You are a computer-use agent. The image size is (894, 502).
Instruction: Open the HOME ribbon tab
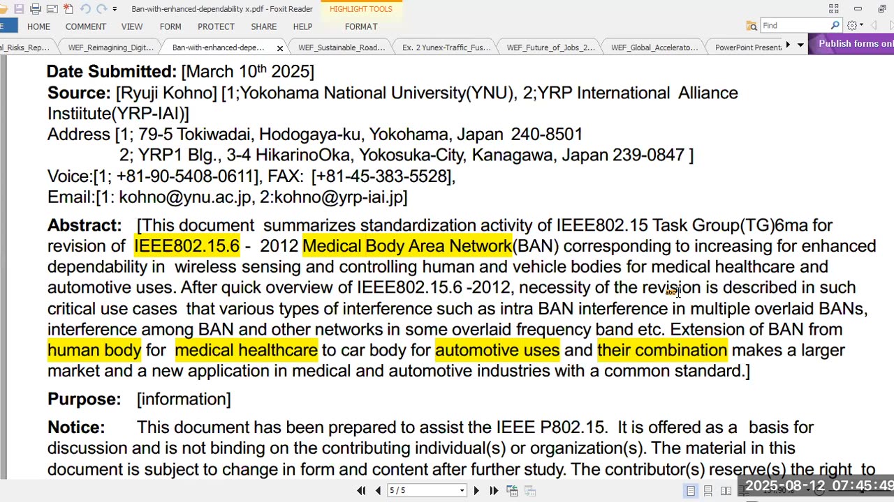(x=38, y=26)
